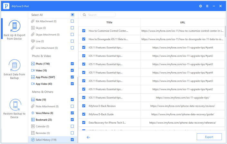This screenshot has height=144, width=227.
Task: Toggle the Select All checkbox
Action: coord(72,15)
